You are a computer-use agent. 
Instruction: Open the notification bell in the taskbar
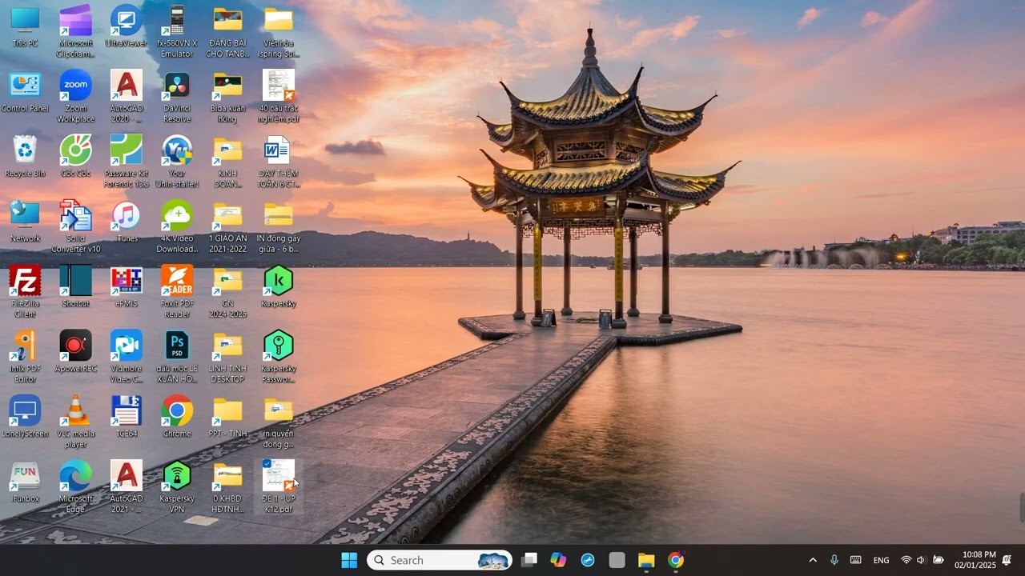pos(1007,560)
